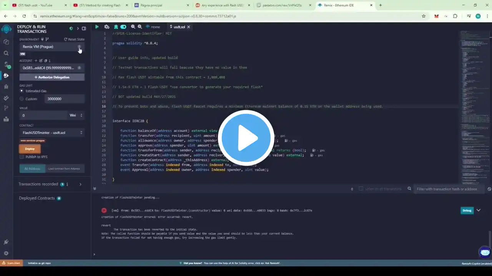The height and width of the screenshot is (276, 492).
Task: Toggle the side panel layout icon
Action: tap(84, 29)
